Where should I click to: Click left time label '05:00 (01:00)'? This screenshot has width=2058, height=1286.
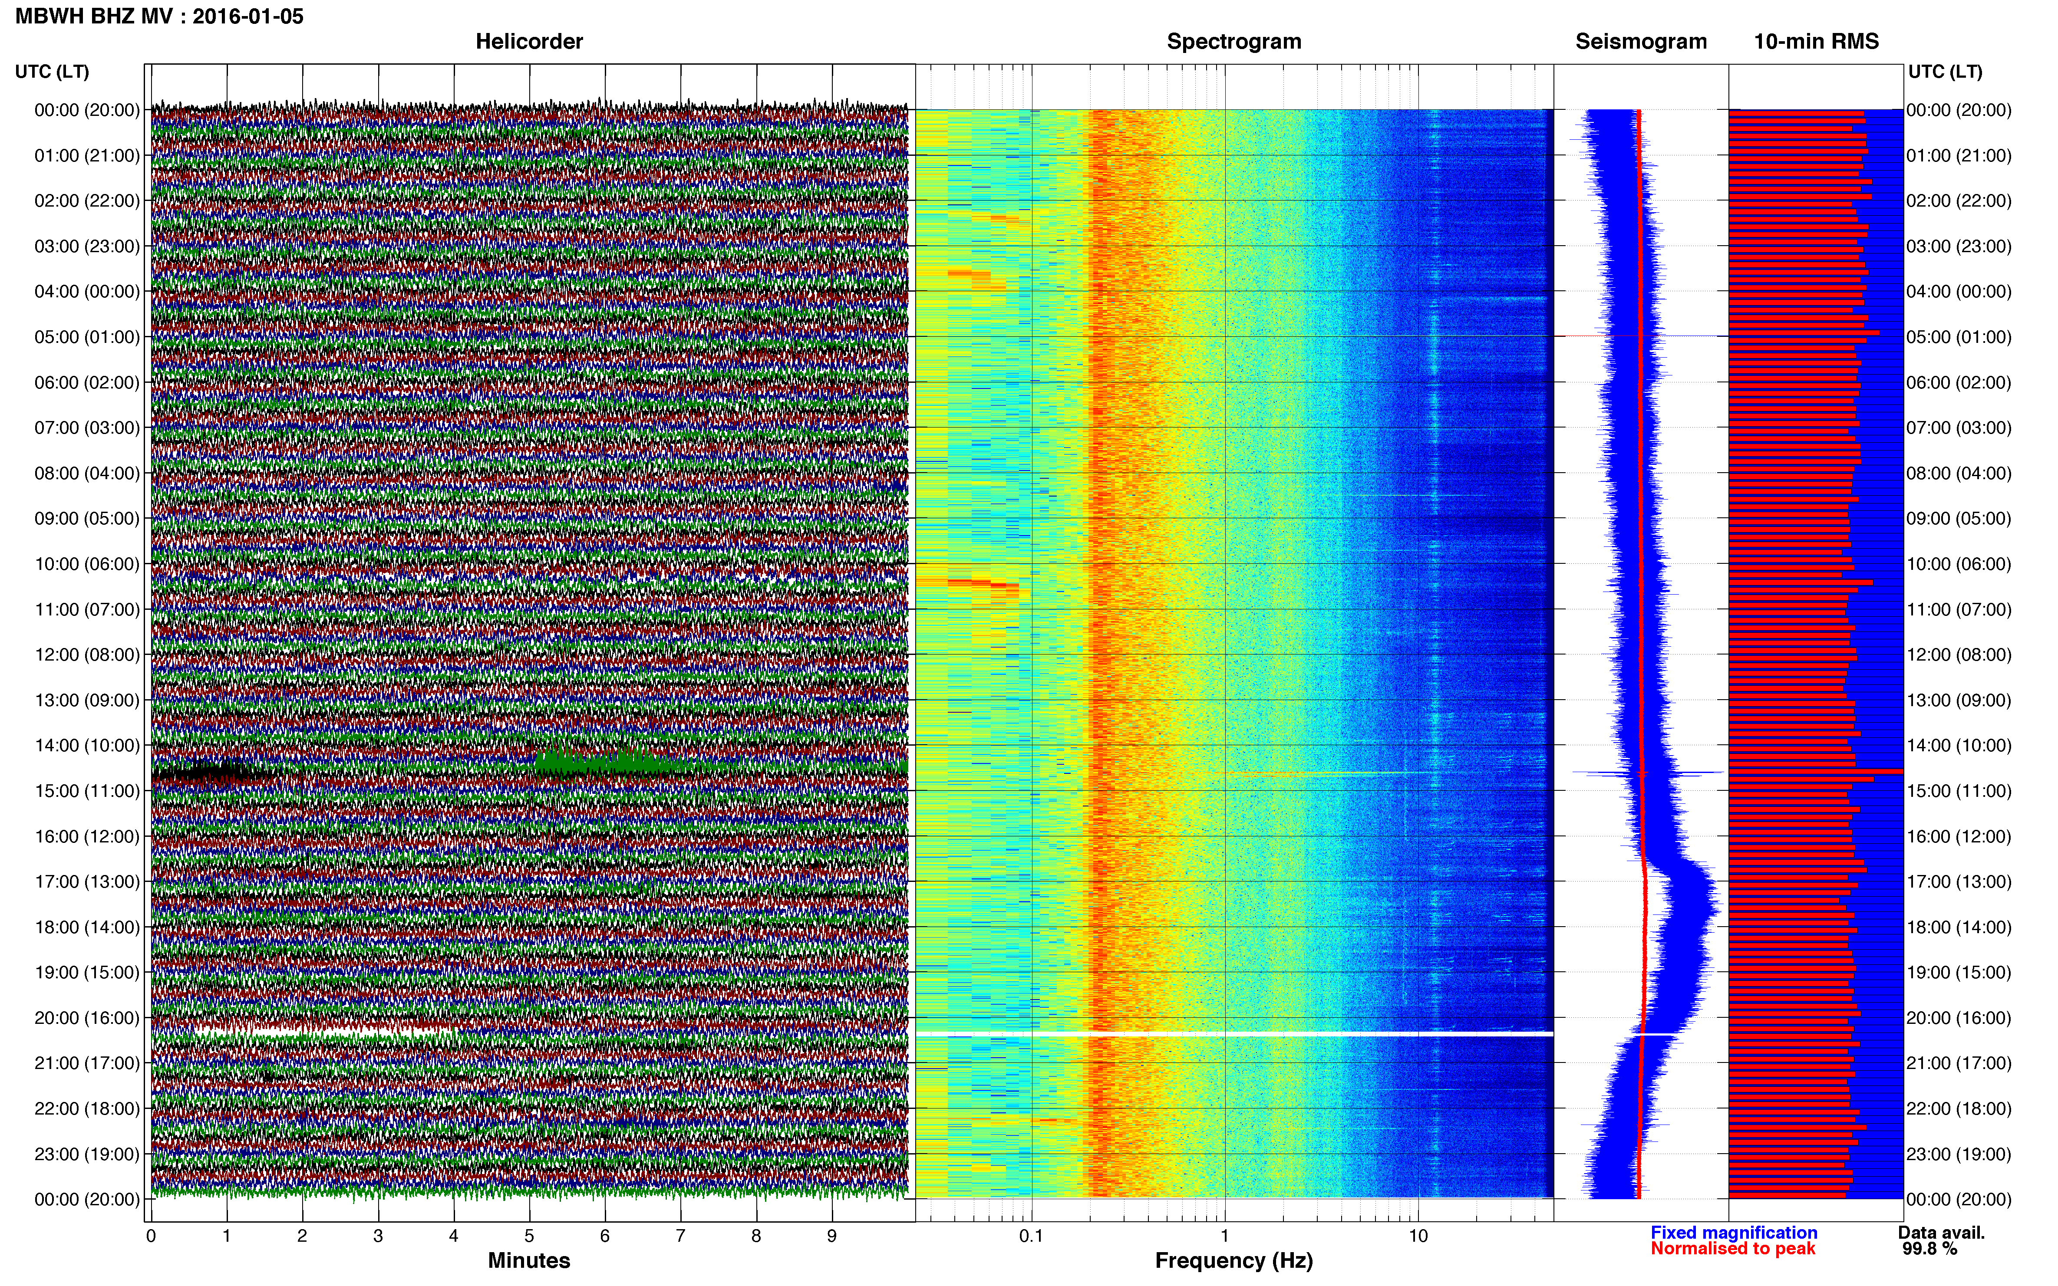click(87, 337)
